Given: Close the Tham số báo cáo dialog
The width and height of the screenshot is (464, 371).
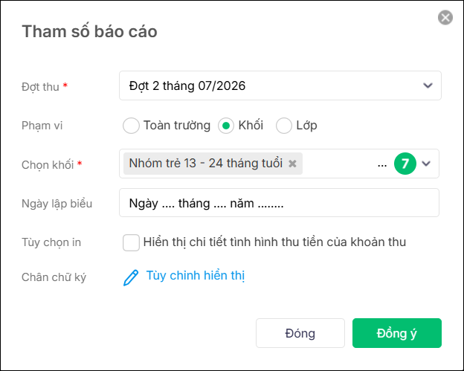Looking at the screenshot, I should [445, 17].
